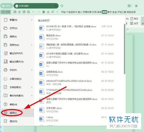Expand the 打印(P) submenu arrow
Viewport: 144px width, 132px height.
[x=32, y=70]
